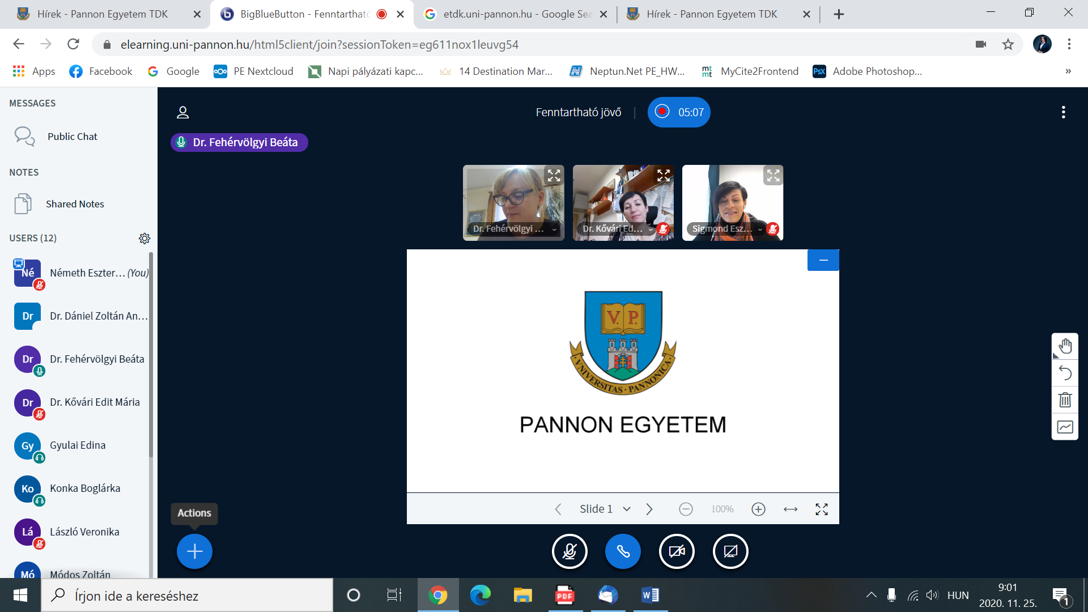Open the three-dot options menu
The width and height of the screenshot is (1088, 612).
[1063, 112]
